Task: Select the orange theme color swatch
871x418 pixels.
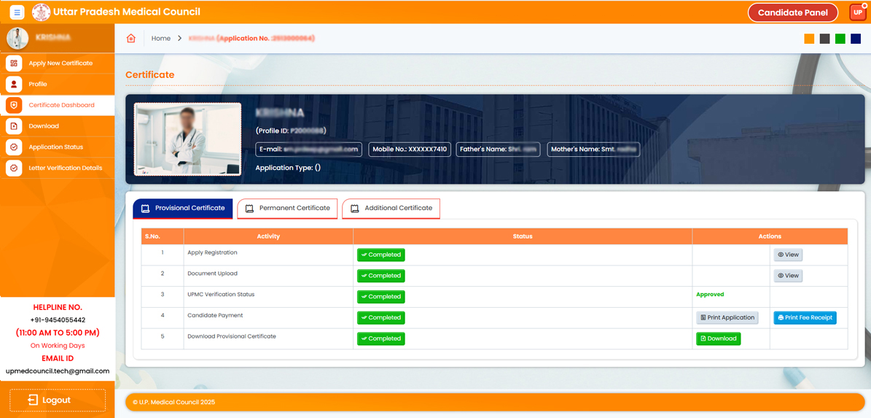Action: click(x=809, y=39)
